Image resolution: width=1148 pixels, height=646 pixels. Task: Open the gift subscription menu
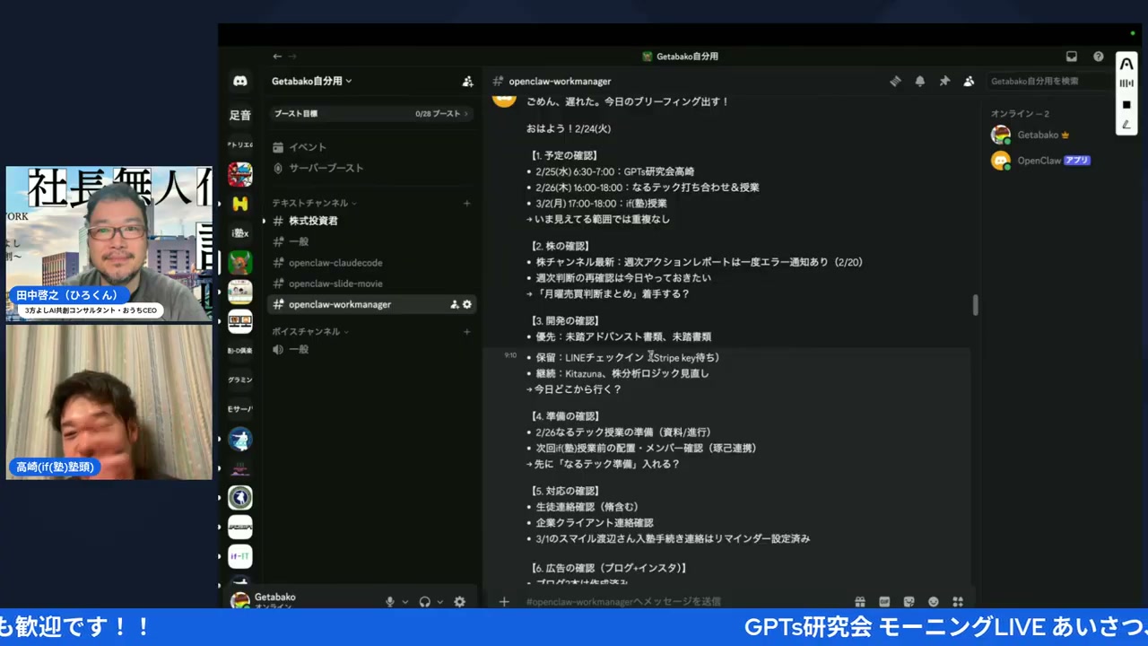pyautogui.click(x=860, y=601)
